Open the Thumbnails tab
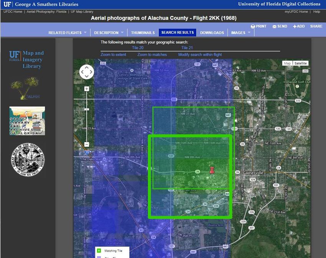Screen dimensions: 326x258 click(143, 33)
